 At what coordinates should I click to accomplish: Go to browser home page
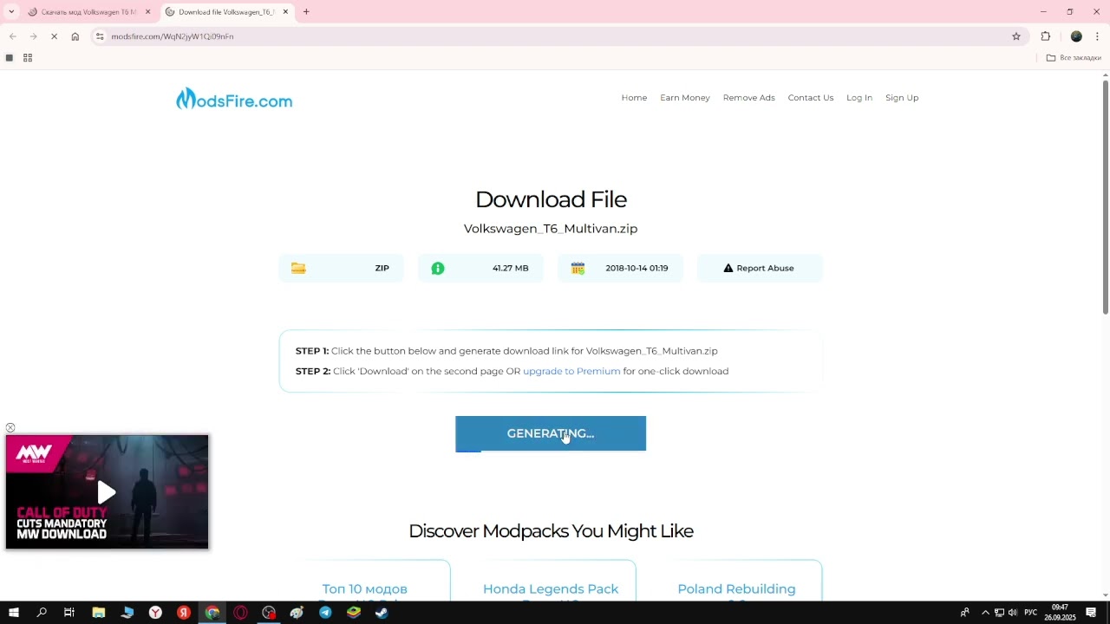(75, 36)
